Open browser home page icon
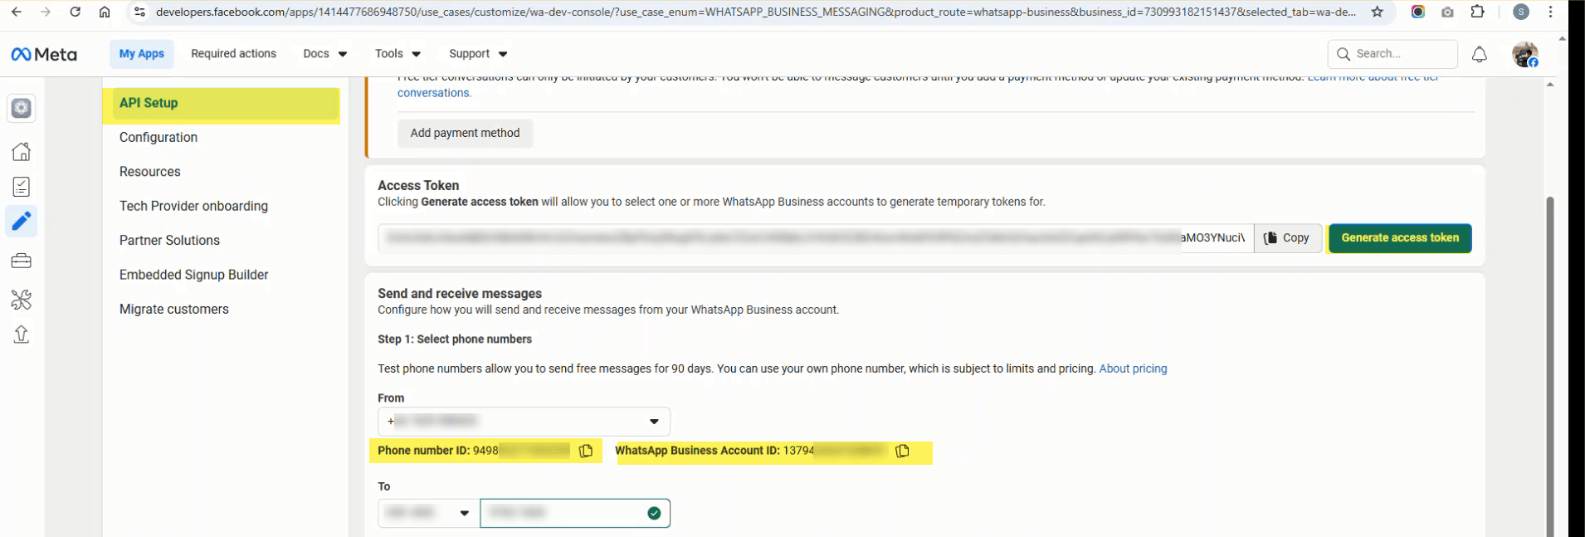This screenshot has width=1585, height=537. 105,12
